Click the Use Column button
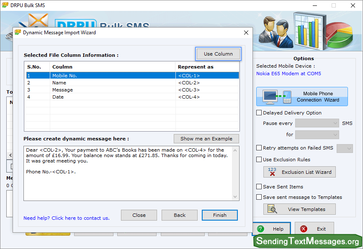 coord(218,54)
